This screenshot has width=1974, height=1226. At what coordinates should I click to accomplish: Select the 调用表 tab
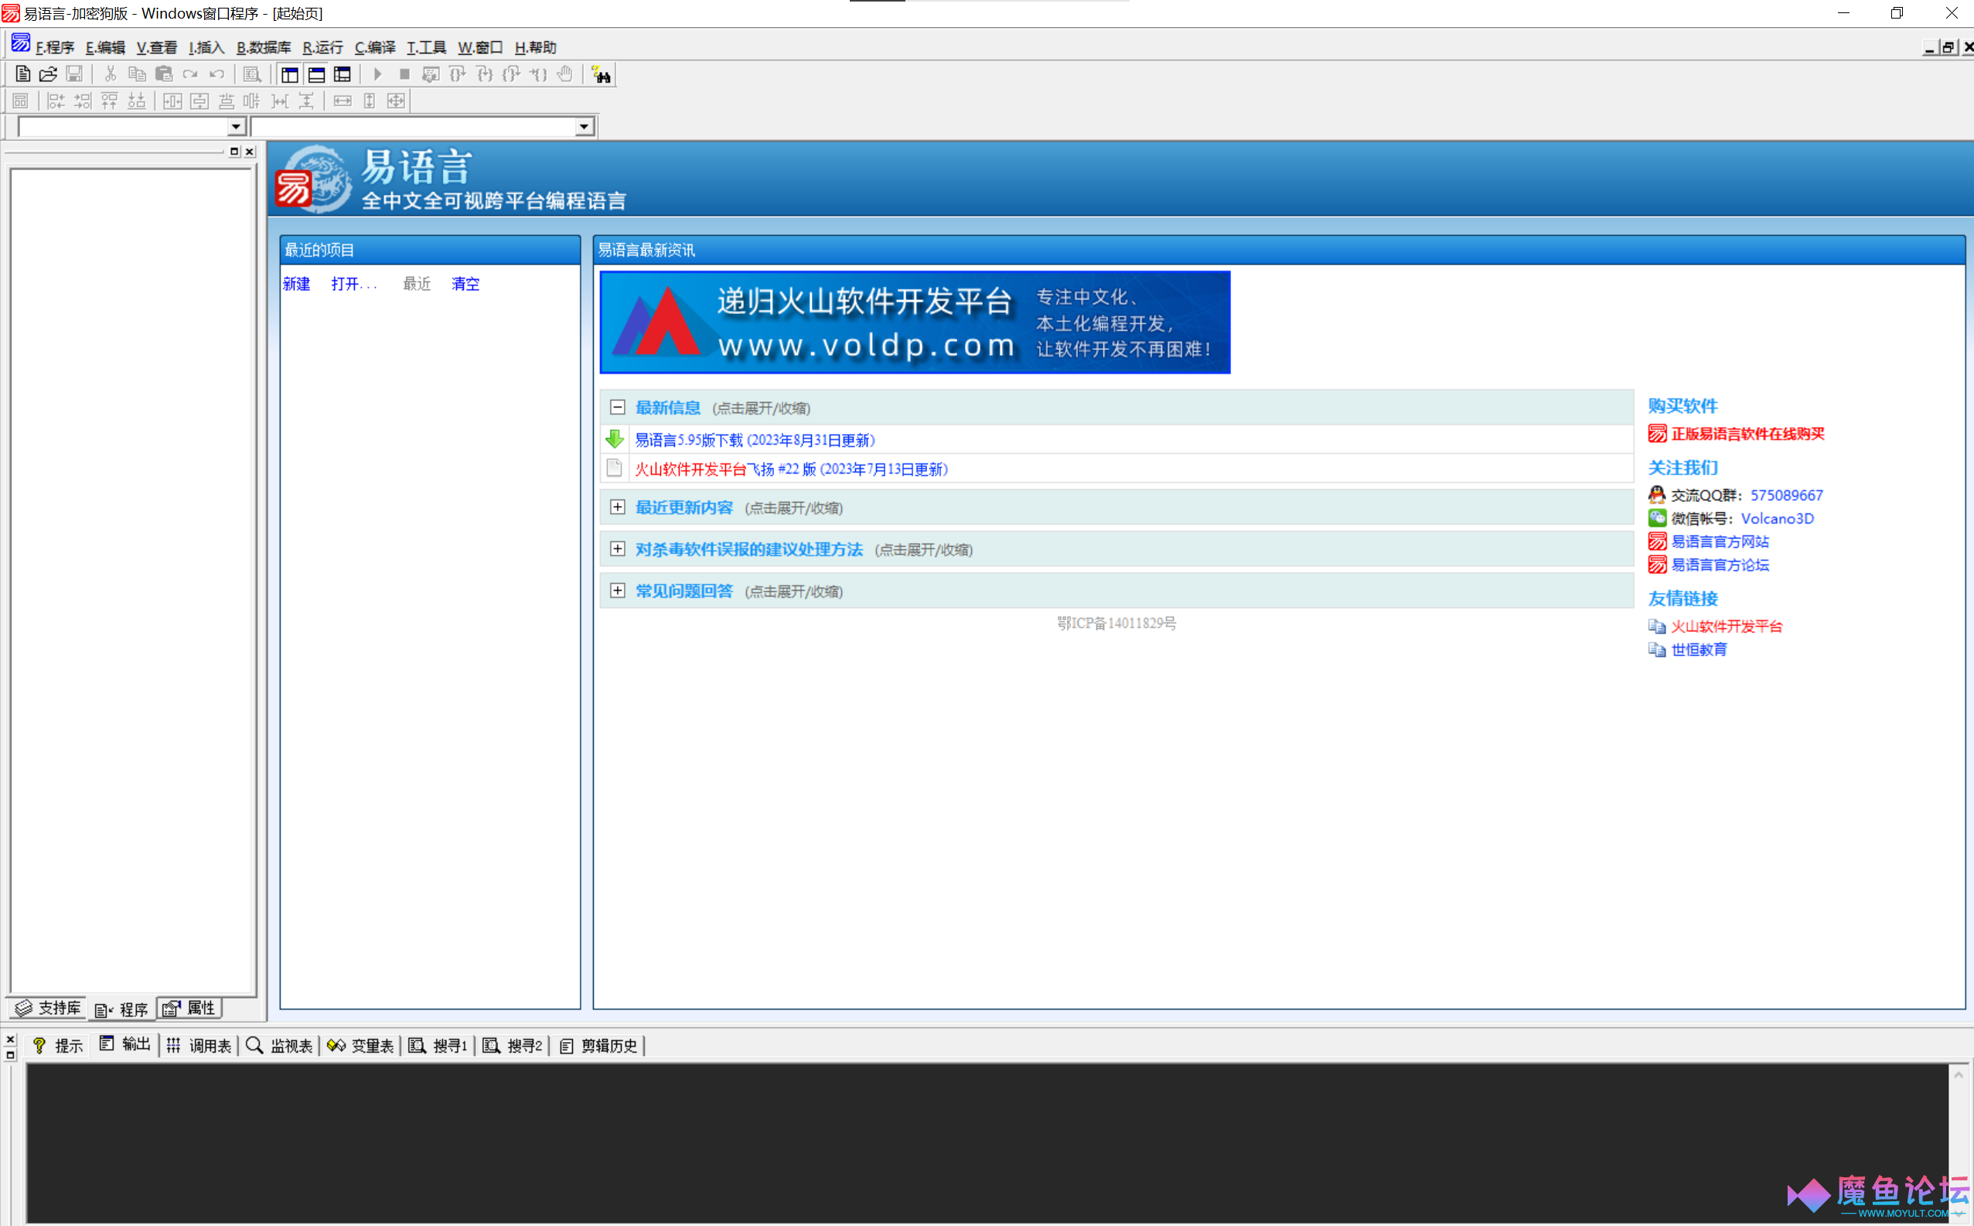point(199,1045)
